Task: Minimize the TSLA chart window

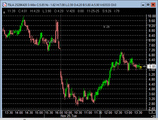Action: [x=143, y=4]
